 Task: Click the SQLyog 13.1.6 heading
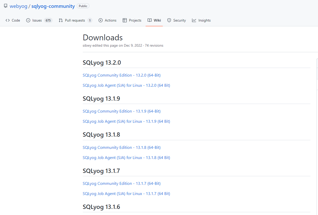pos(101,207)
